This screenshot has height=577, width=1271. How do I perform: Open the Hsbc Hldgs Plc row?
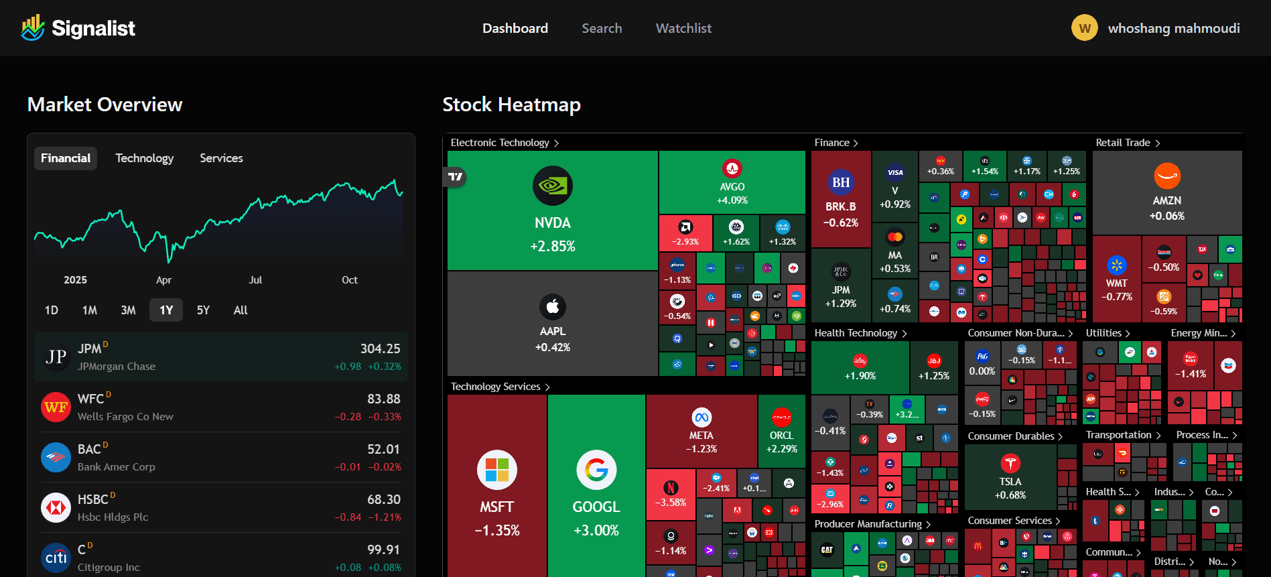[x=221, y=508]
